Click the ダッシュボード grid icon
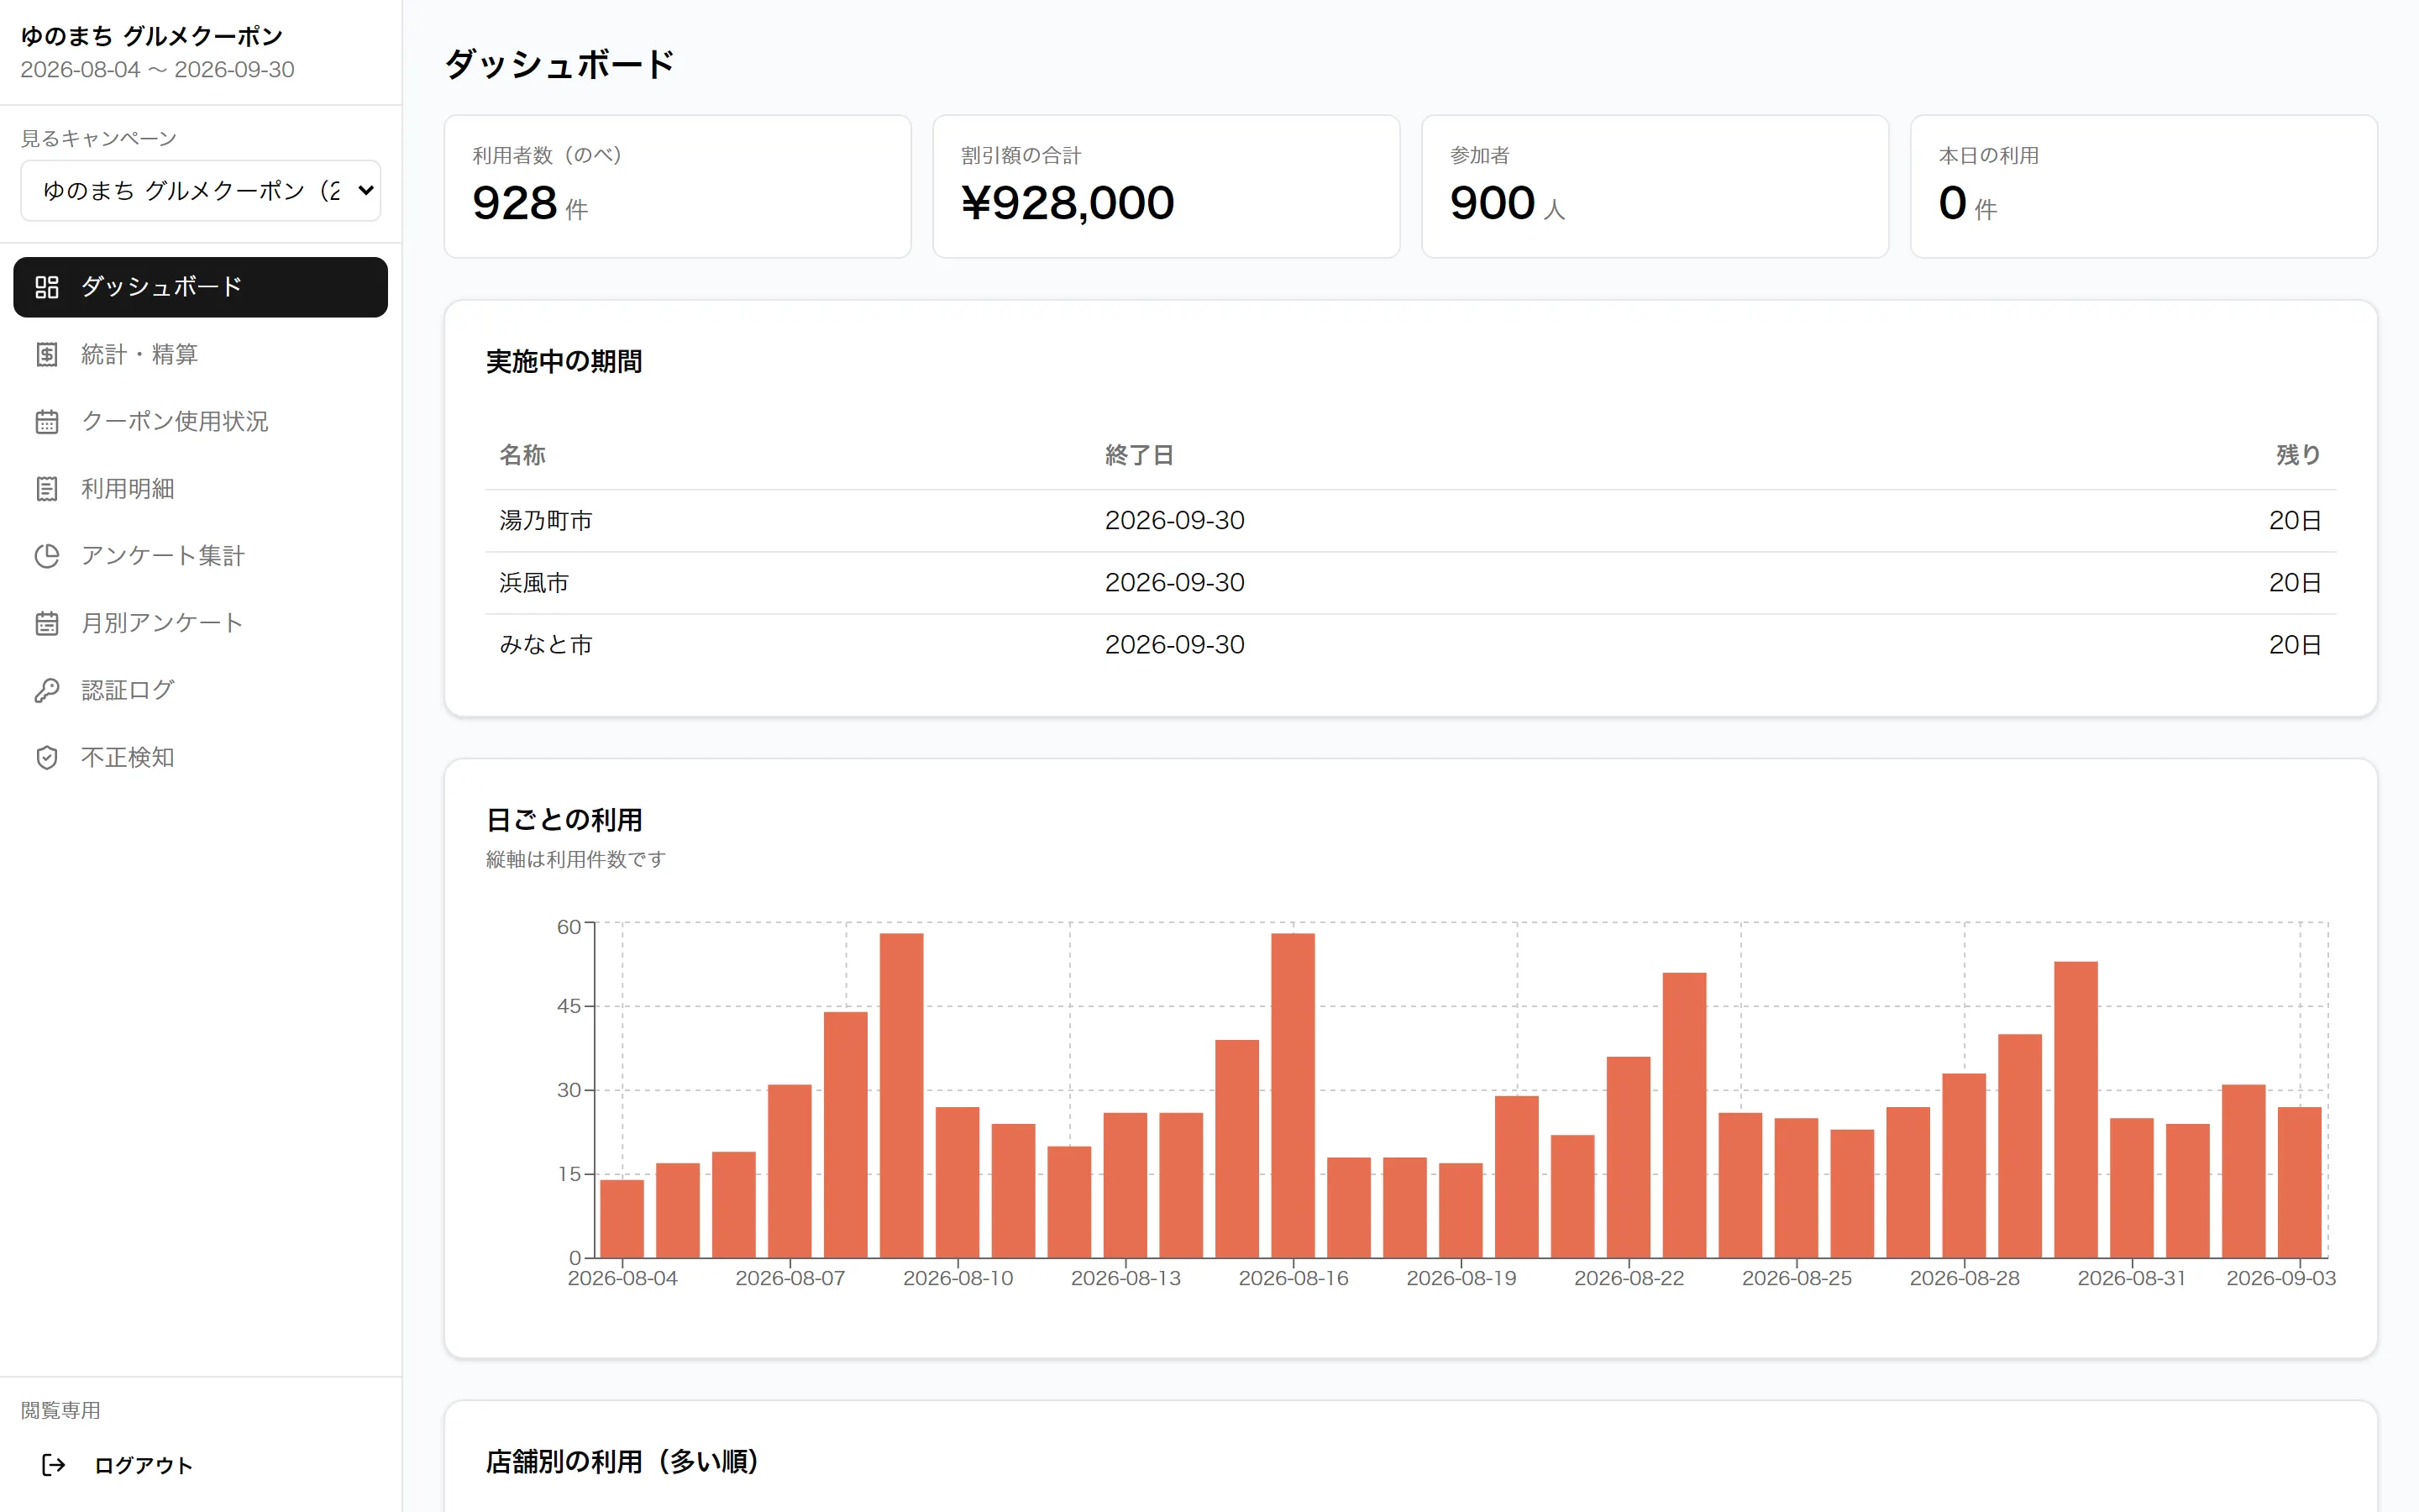 47,287
